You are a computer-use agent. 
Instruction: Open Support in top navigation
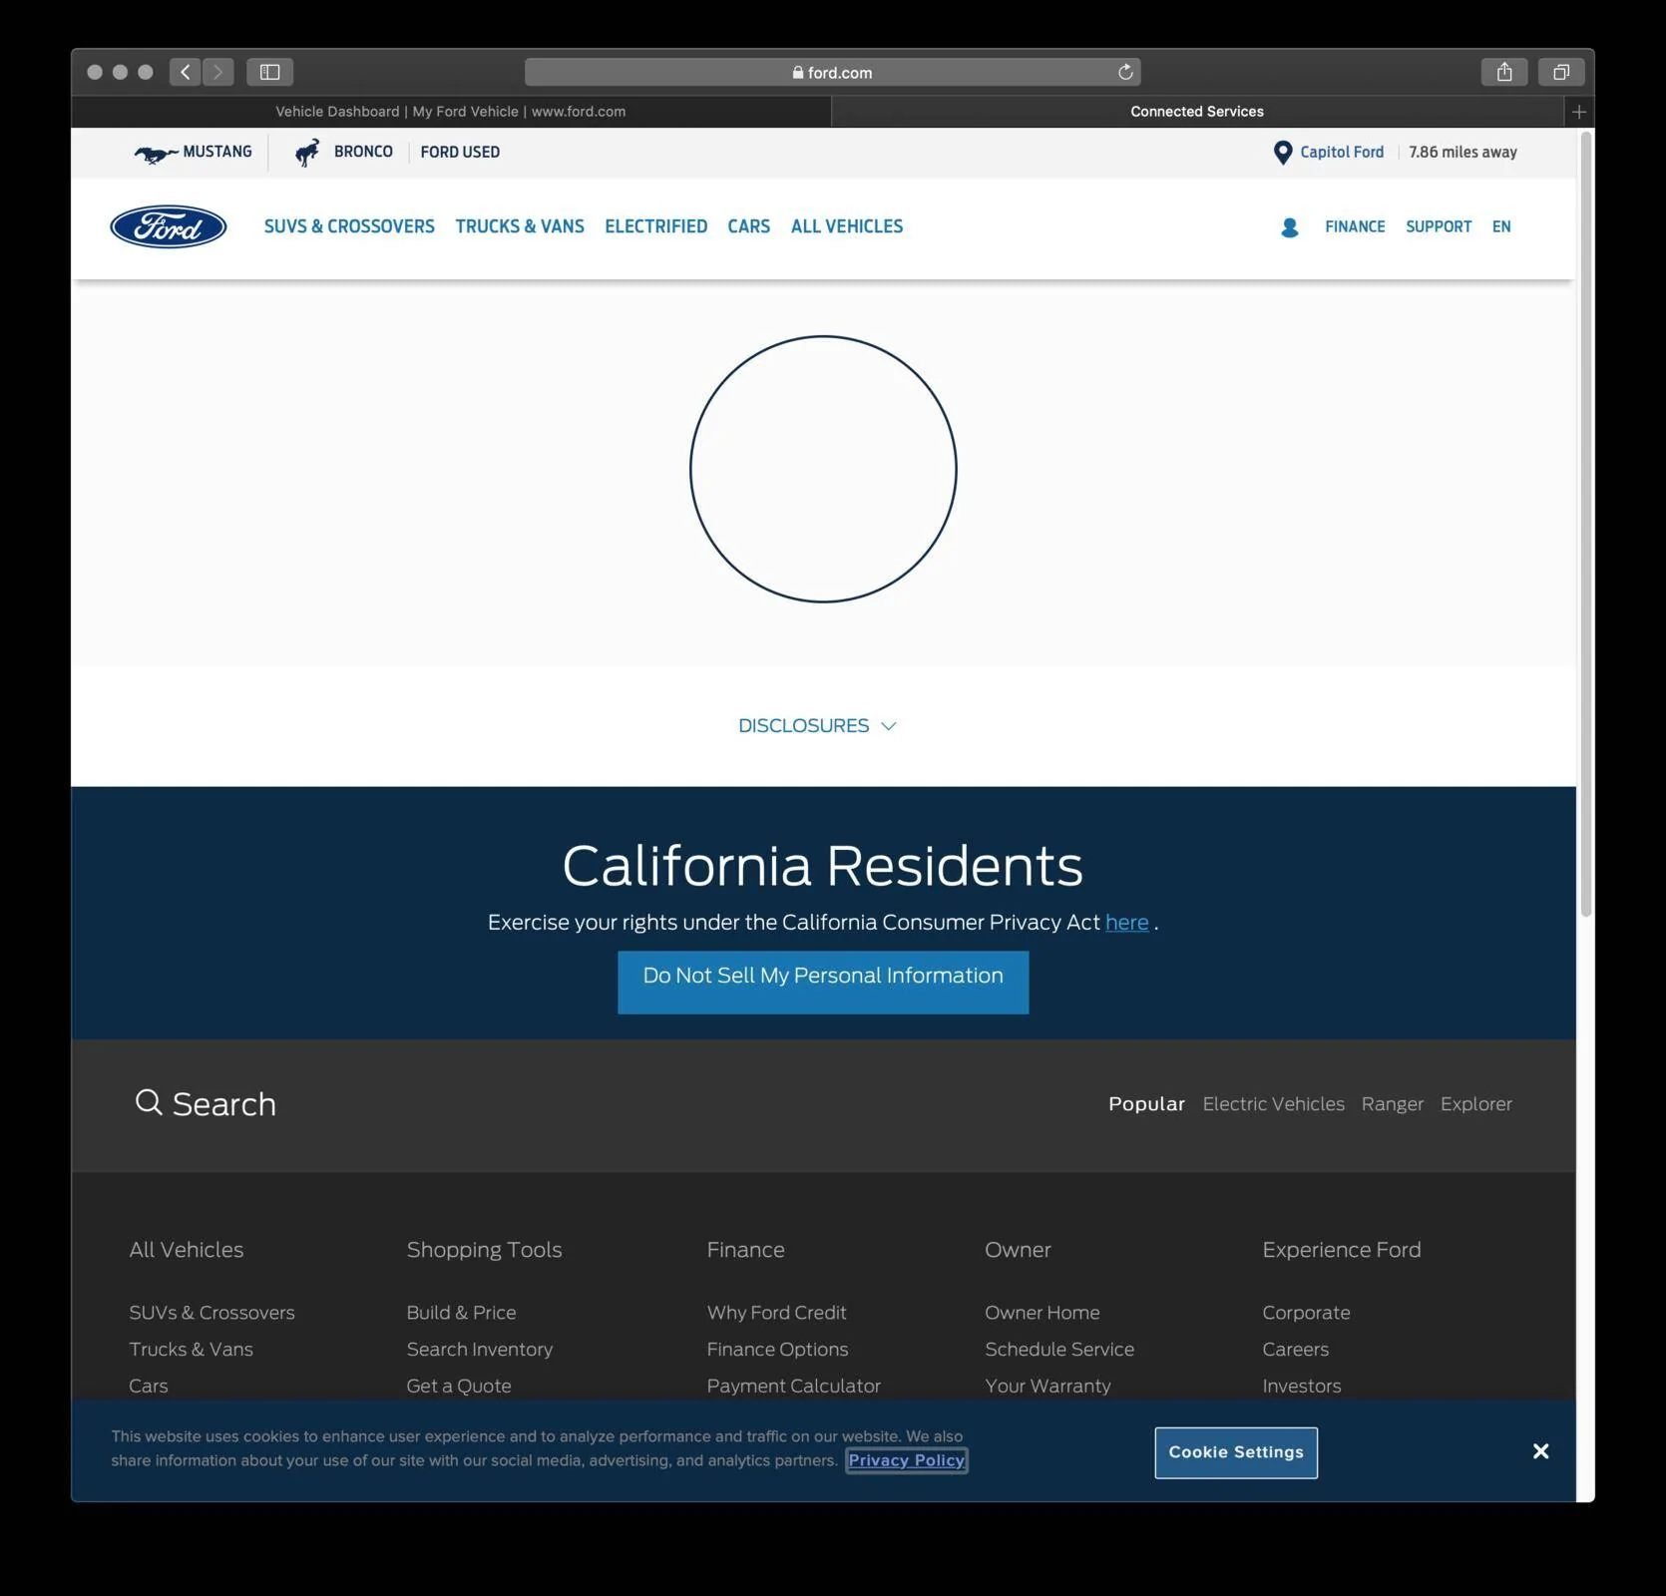(1439, 226)
